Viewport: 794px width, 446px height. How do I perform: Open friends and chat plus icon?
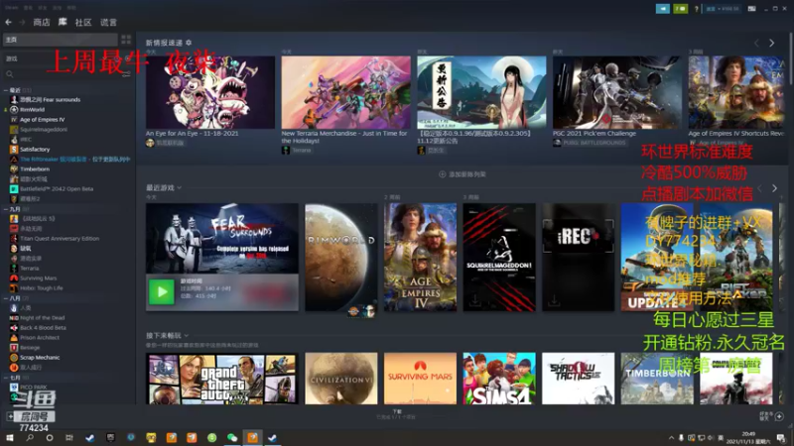779,416
